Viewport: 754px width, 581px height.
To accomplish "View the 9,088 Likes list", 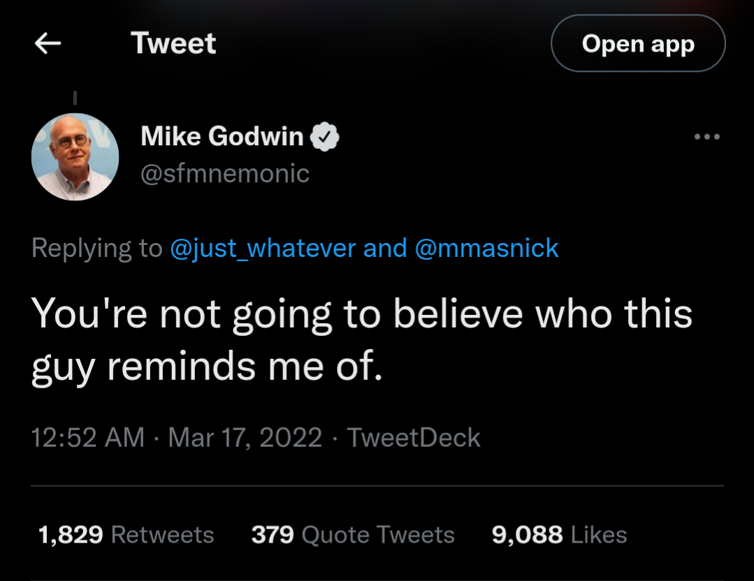I will tap(559, 535).
